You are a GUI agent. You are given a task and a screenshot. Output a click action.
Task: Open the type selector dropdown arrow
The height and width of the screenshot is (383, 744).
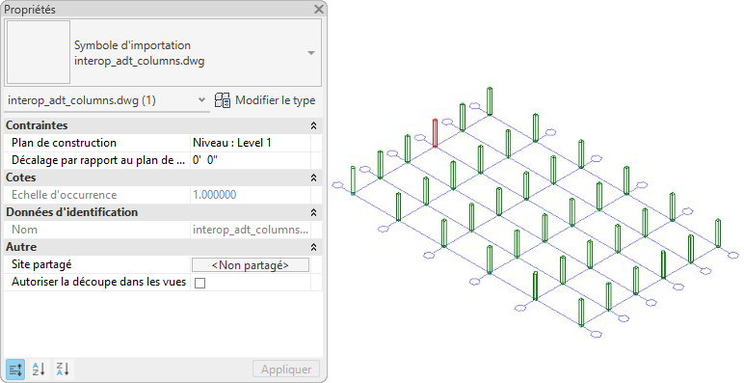click(311, 53)
